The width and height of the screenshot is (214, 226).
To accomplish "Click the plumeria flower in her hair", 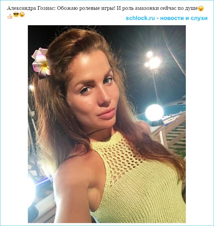I will [41, 63].
